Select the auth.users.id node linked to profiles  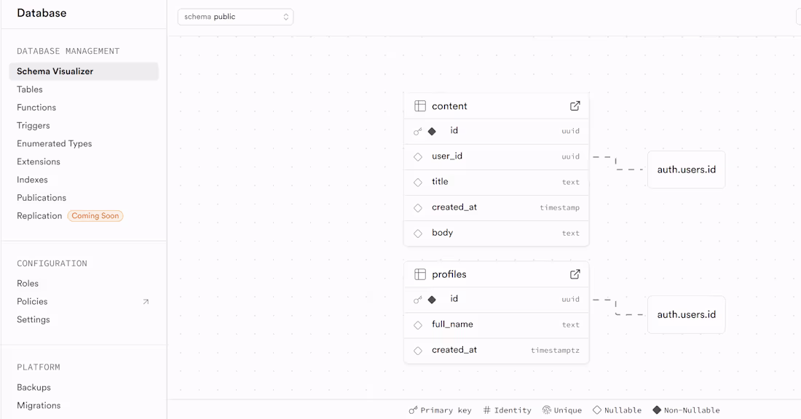tap(686, 314)
